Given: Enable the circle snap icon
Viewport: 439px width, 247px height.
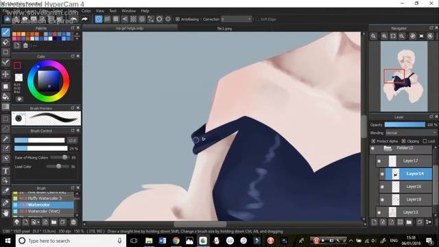Looking at the screenshot, I should tap(142, 19).
